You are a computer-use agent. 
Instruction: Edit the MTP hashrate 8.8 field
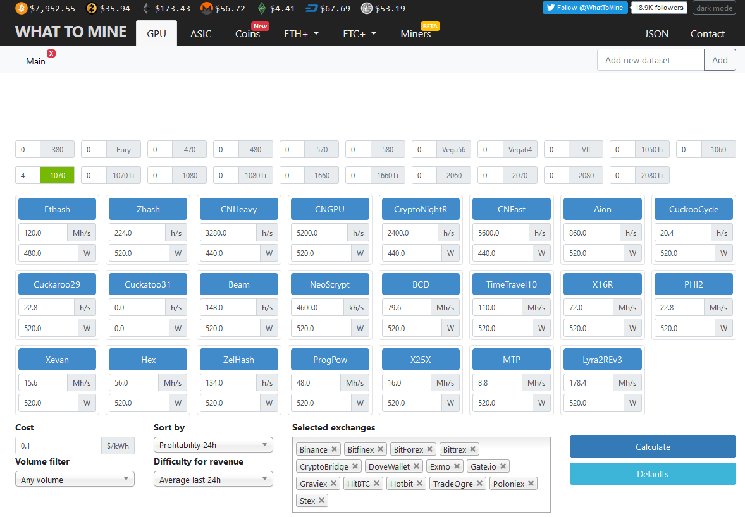(x=497, y=382)
